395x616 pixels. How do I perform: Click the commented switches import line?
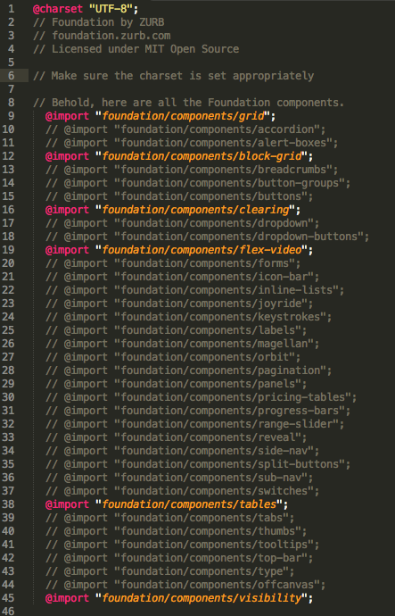tap(182, 491)
